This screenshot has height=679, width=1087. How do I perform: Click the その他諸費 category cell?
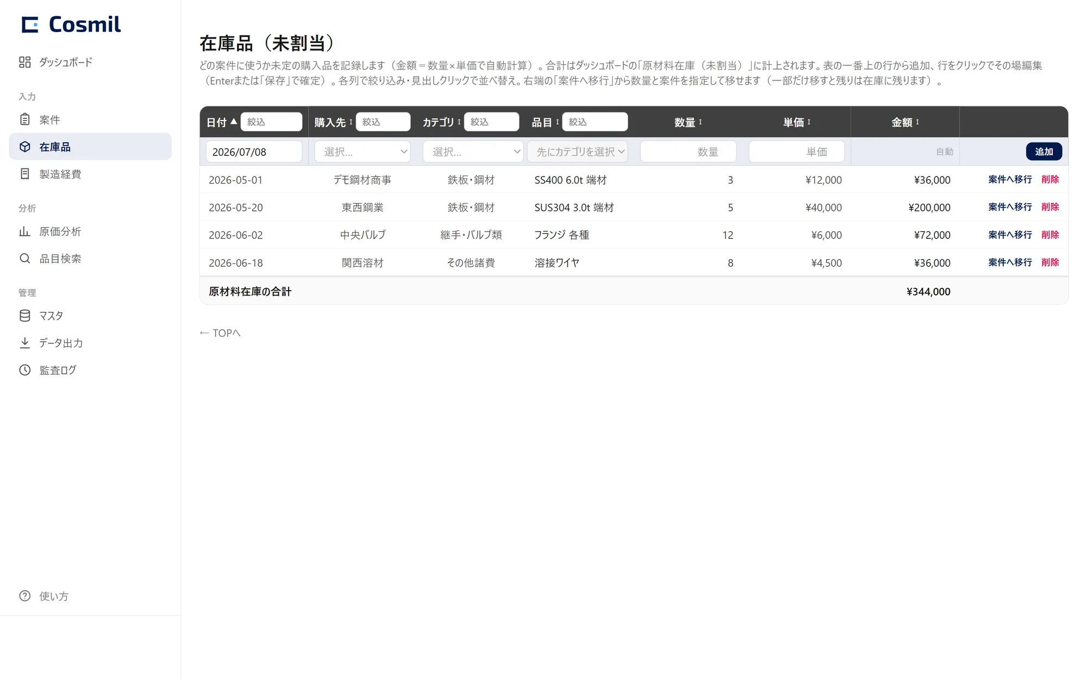pyautogui.click(x=471, y=263)
